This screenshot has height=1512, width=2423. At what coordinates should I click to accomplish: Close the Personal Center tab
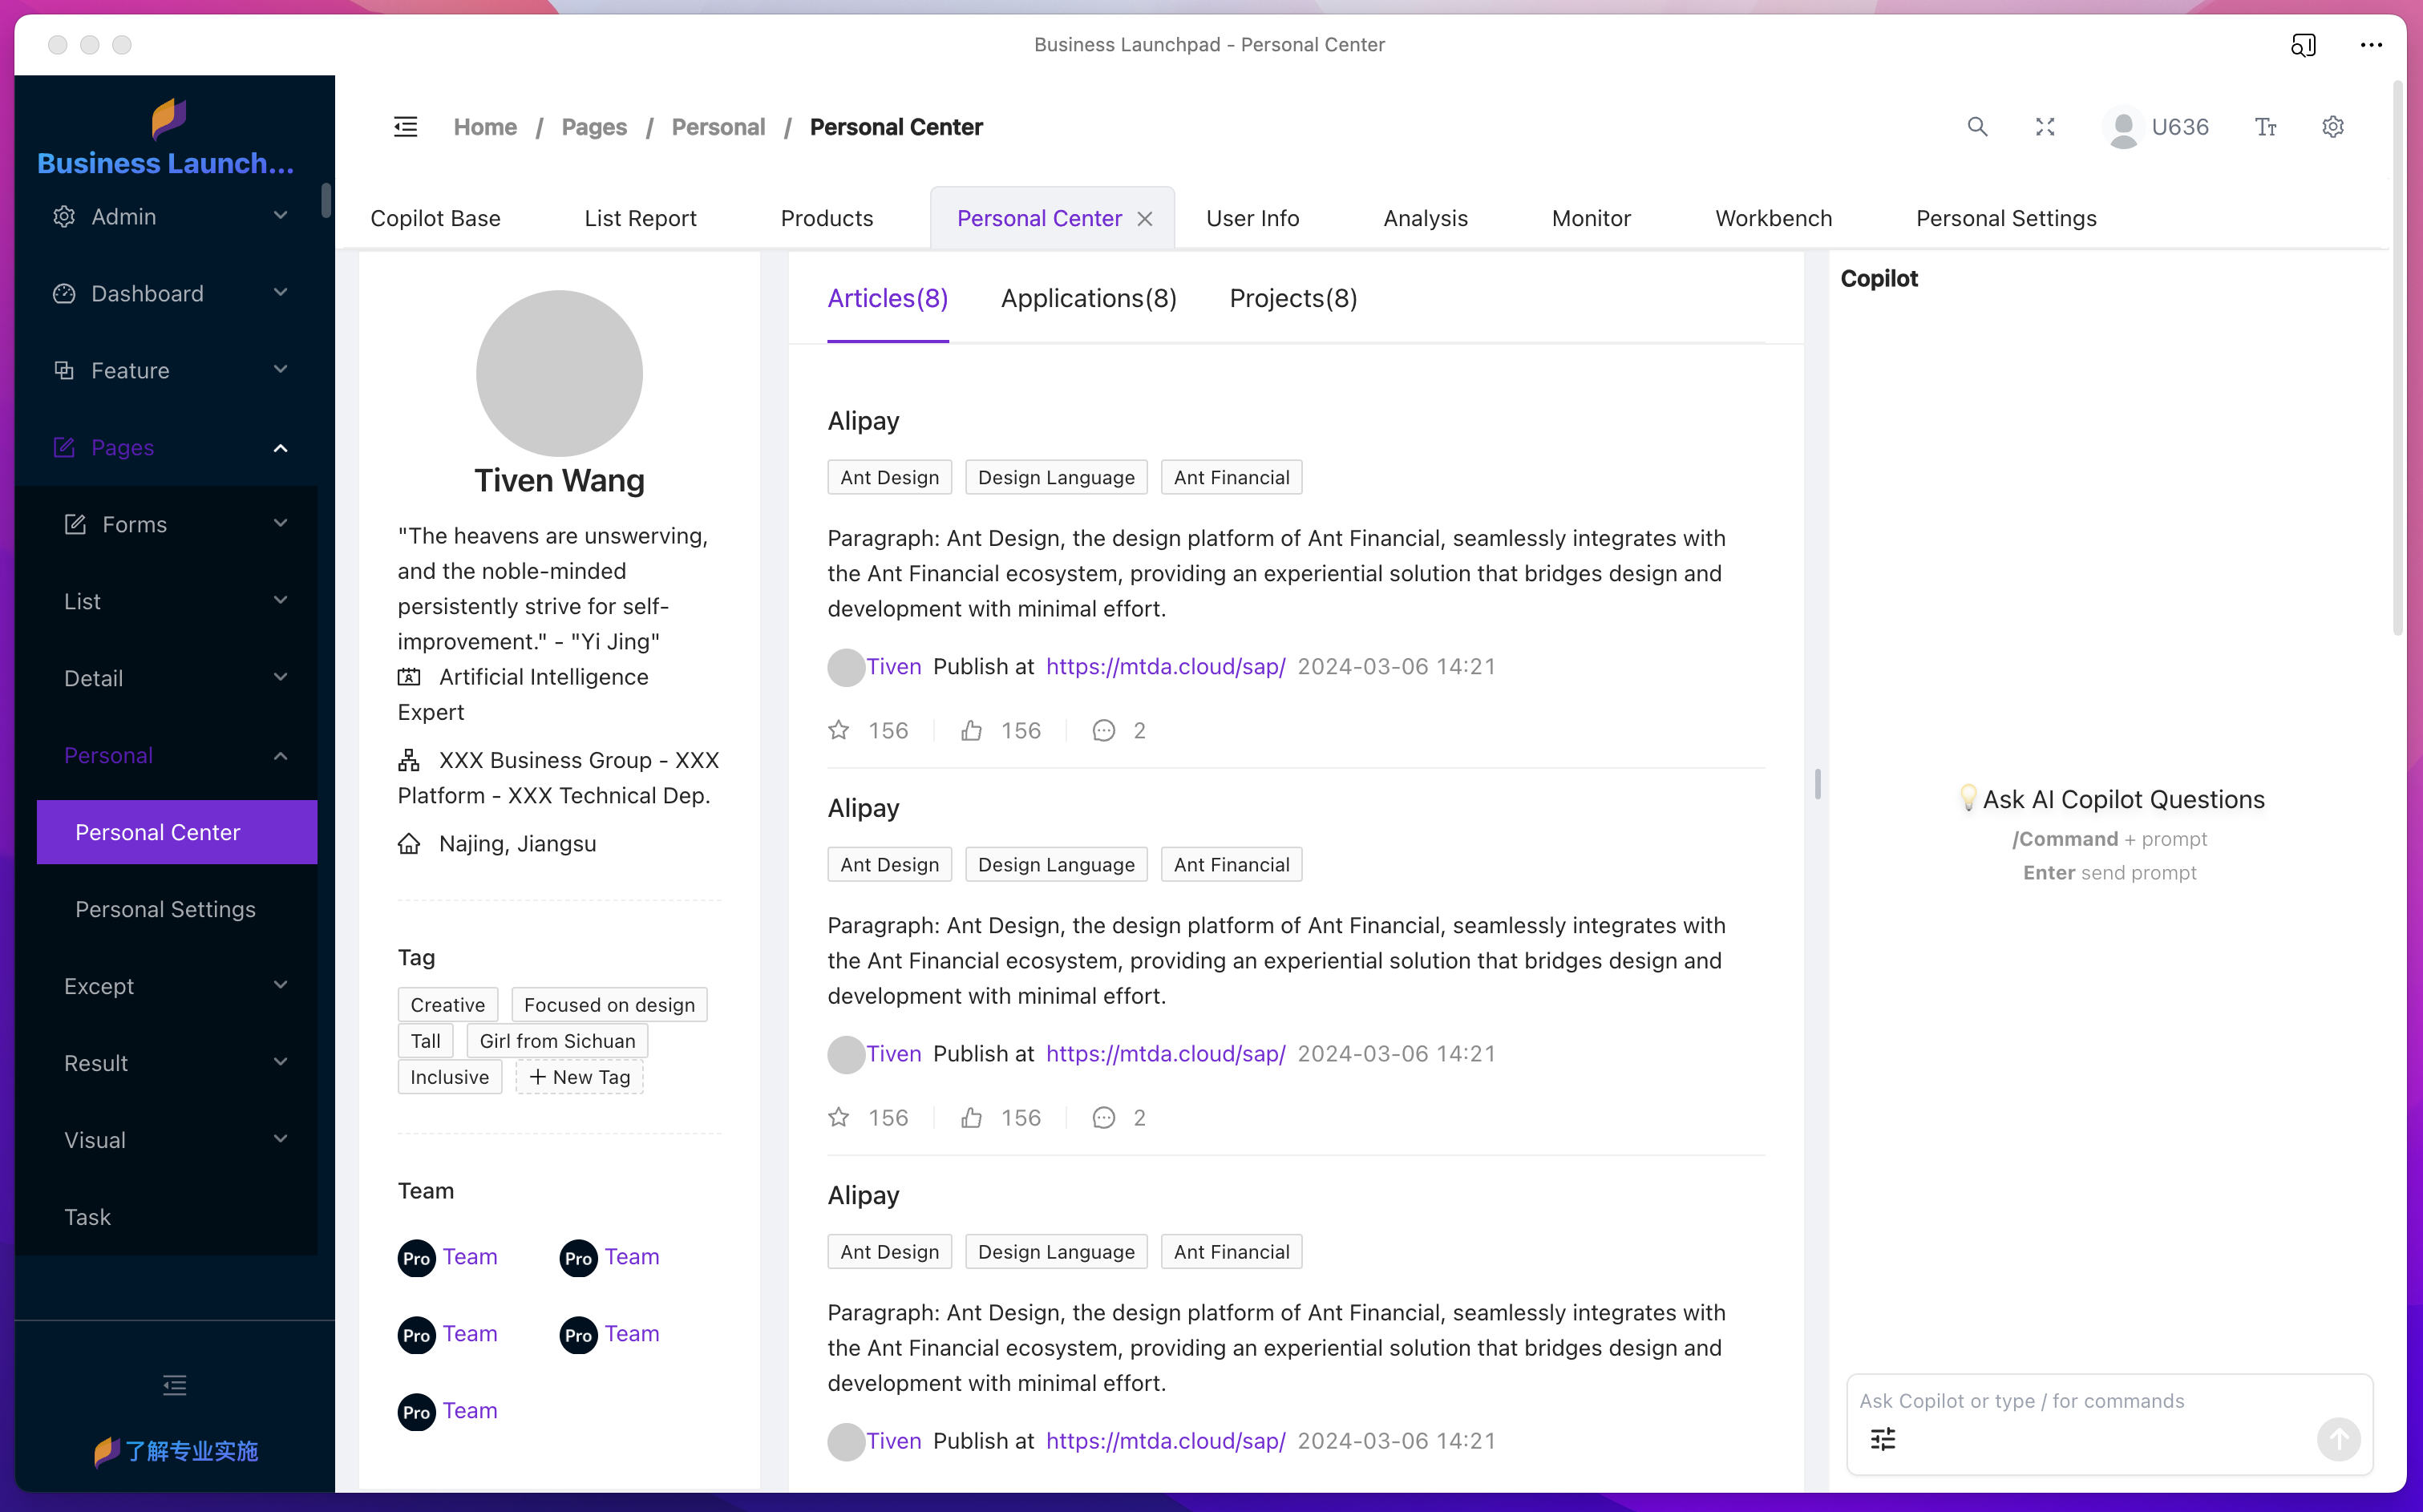pos(1145,219)
